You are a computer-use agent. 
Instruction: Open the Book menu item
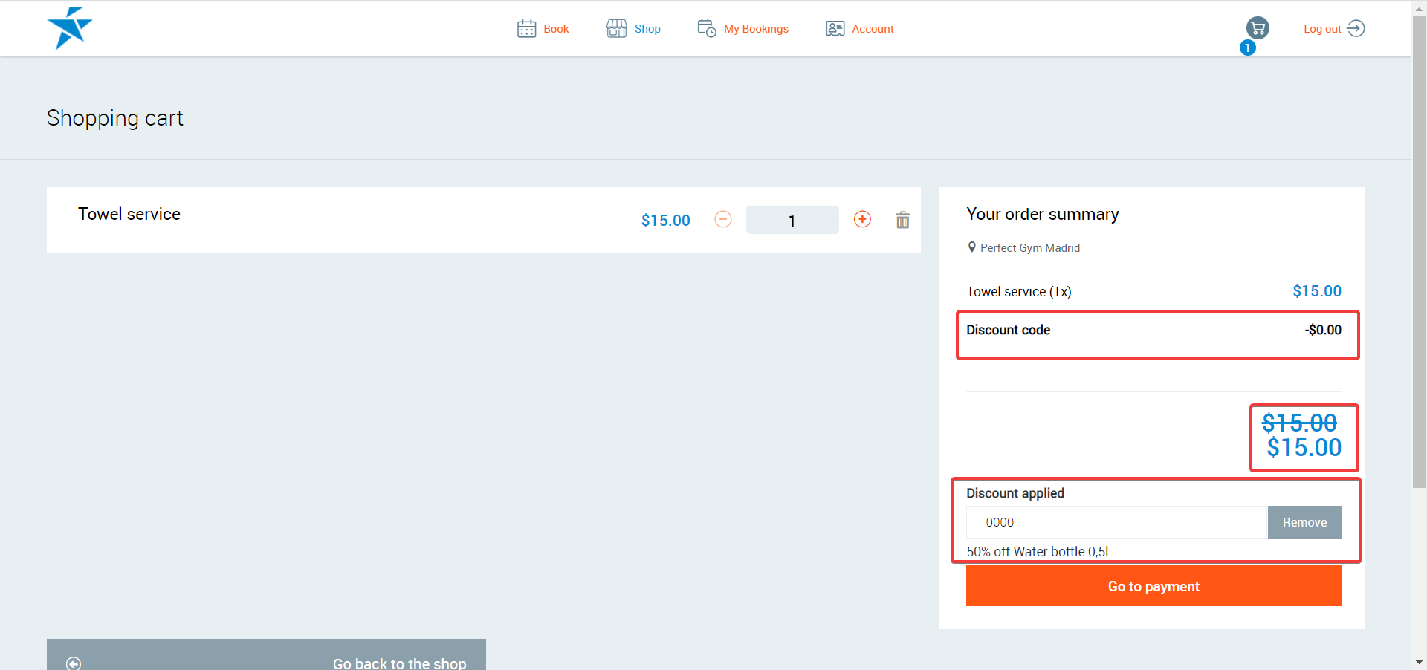pos(556,29)
